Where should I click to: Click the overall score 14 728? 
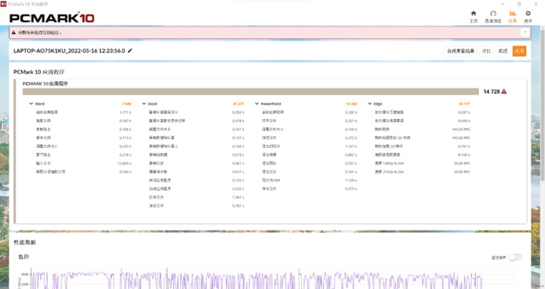[x=491, y=92]
